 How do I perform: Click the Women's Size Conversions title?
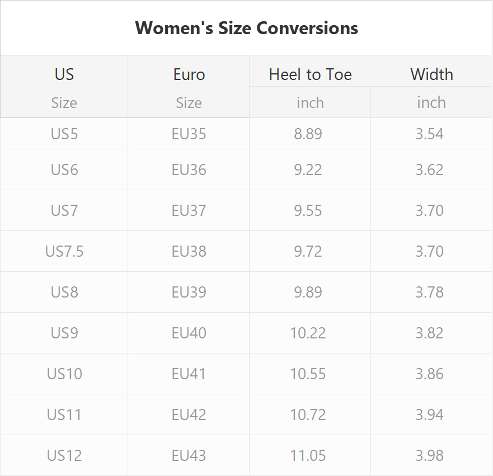246,28
